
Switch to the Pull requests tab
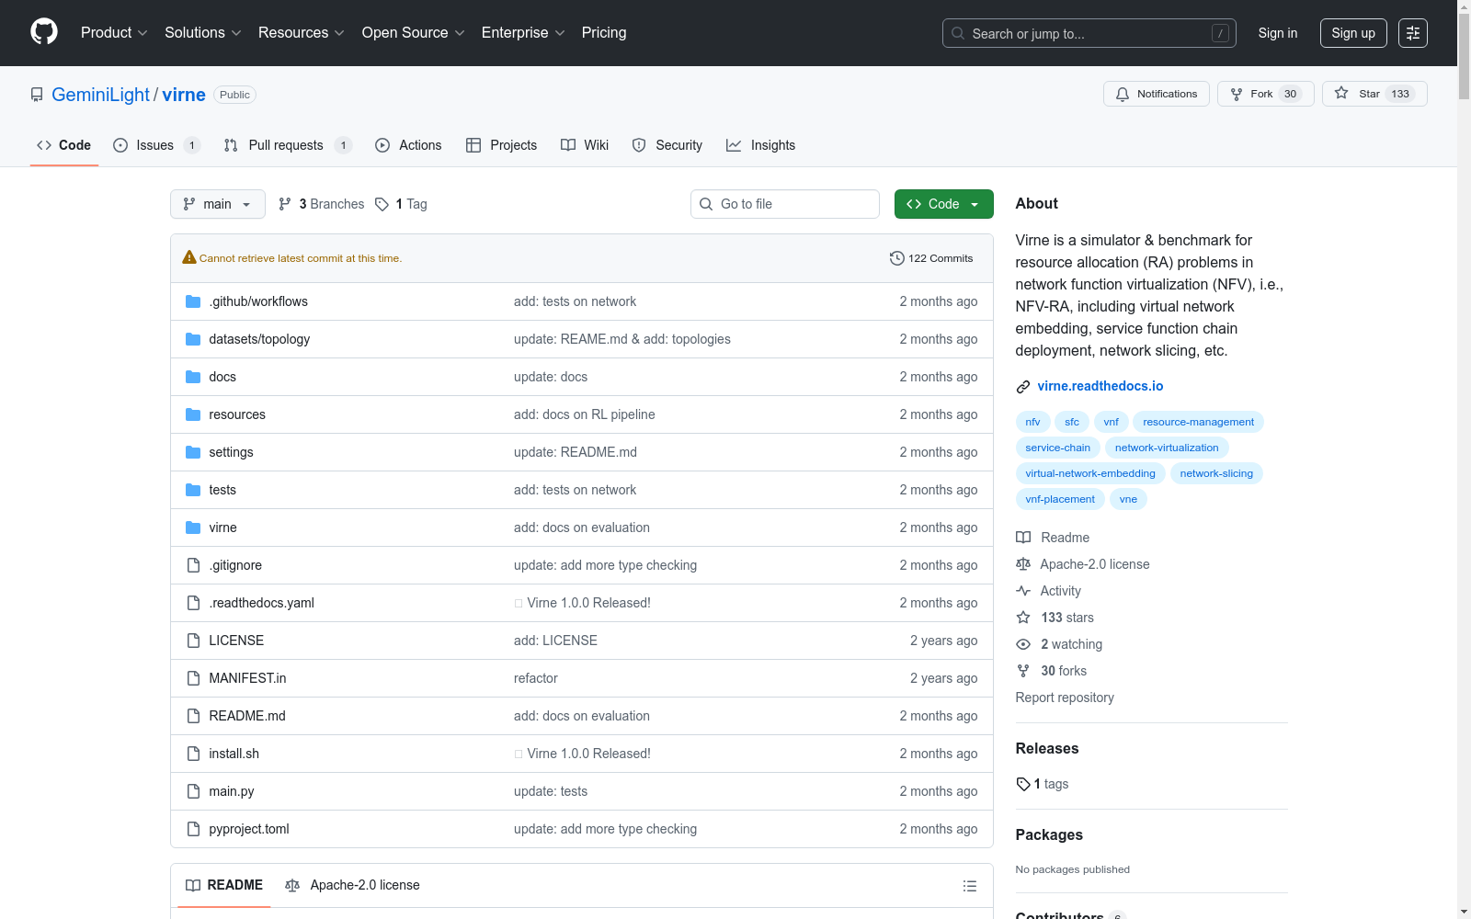point(288,145)
